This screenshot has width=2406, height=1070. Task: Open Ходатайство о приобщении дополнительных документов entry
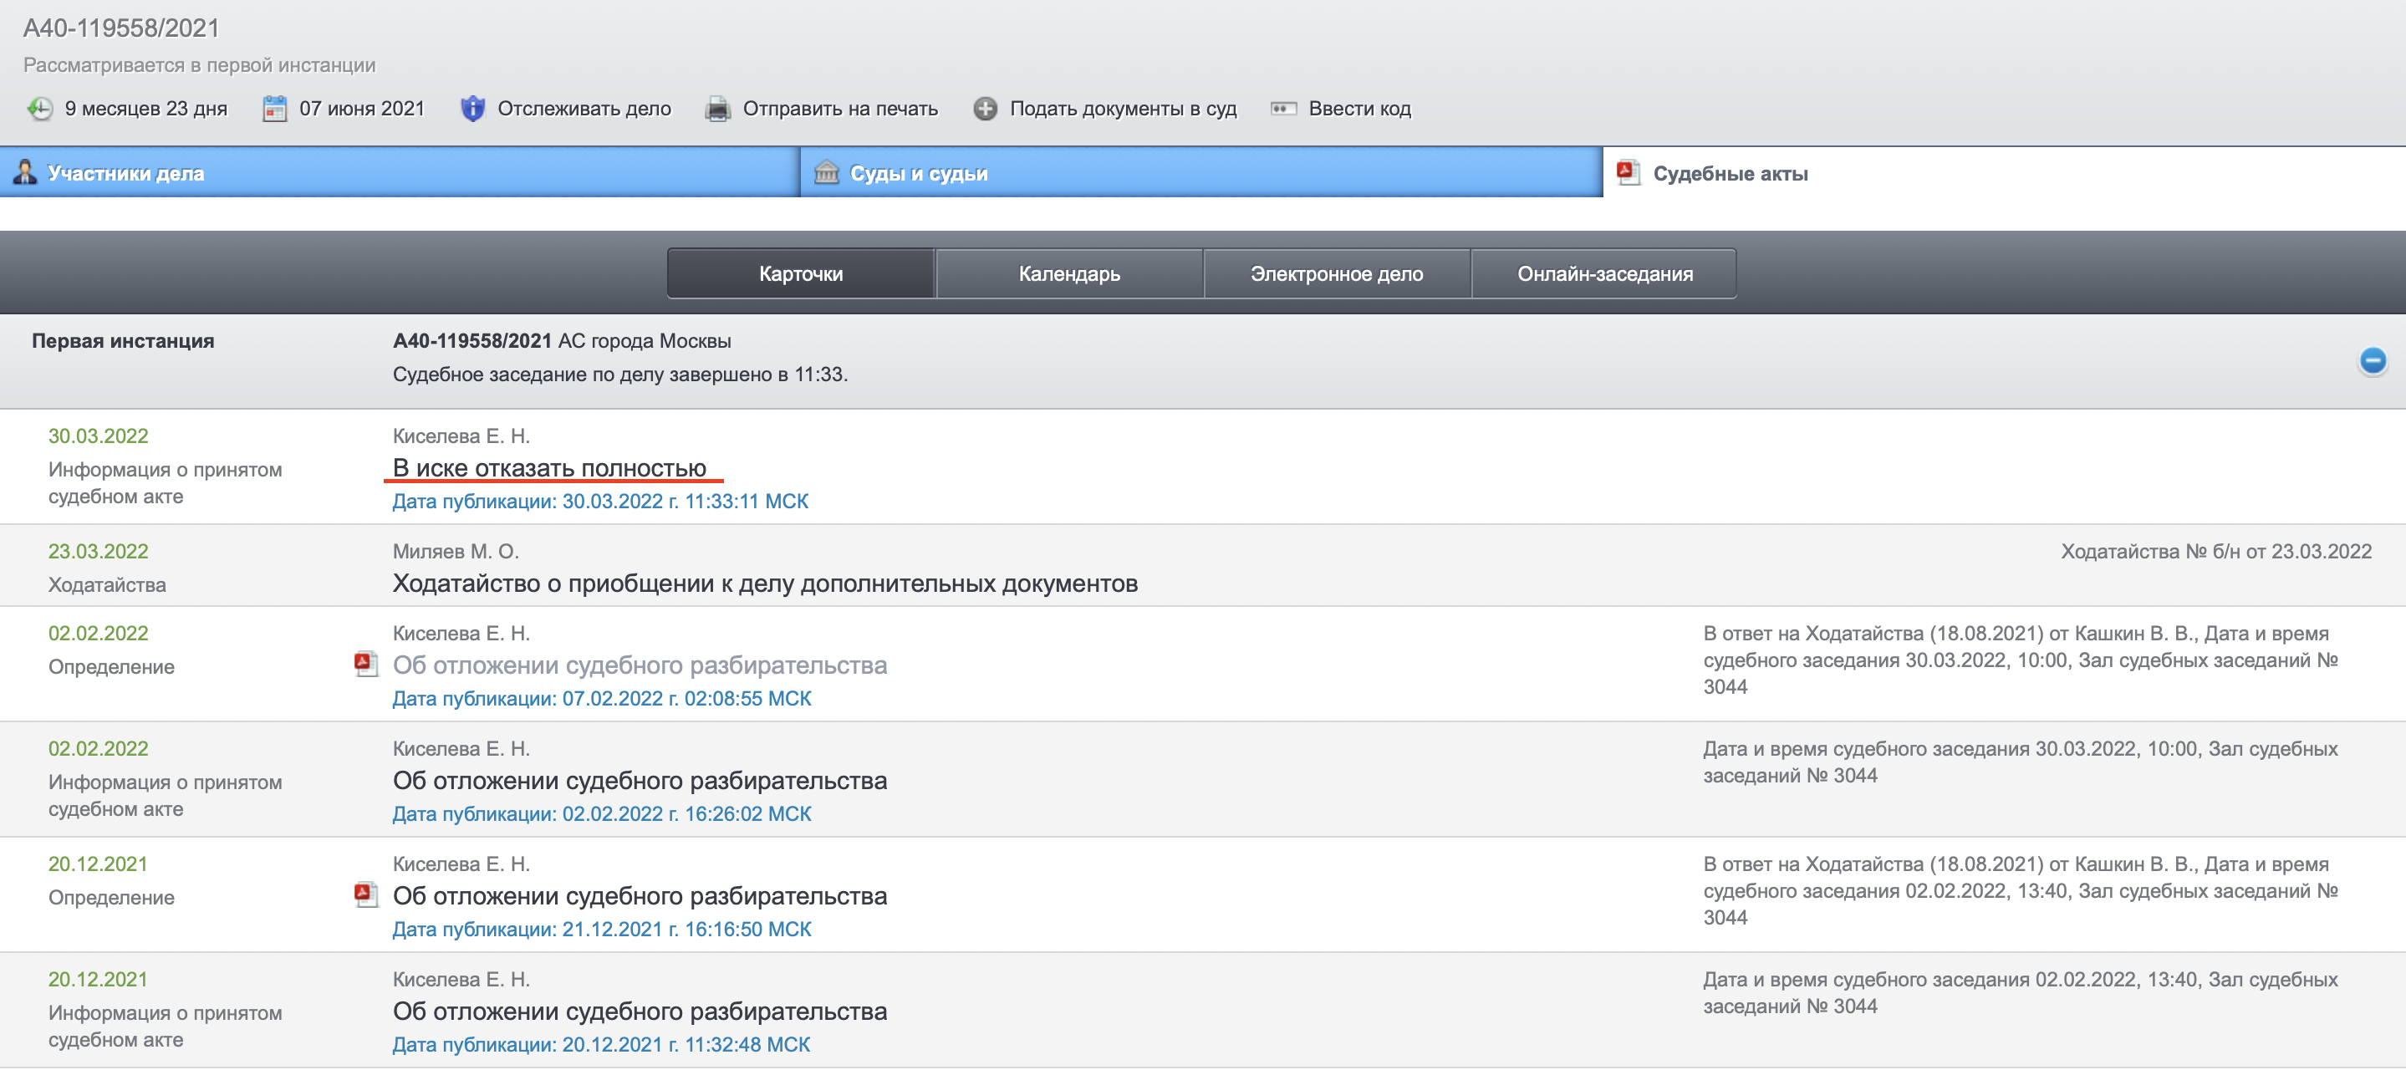764,583
